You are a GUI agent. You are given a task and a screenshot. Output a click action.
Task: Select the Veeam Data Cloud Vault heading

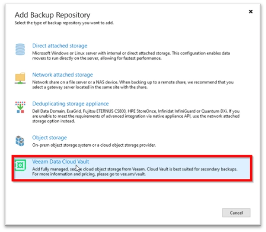(61, 162)
